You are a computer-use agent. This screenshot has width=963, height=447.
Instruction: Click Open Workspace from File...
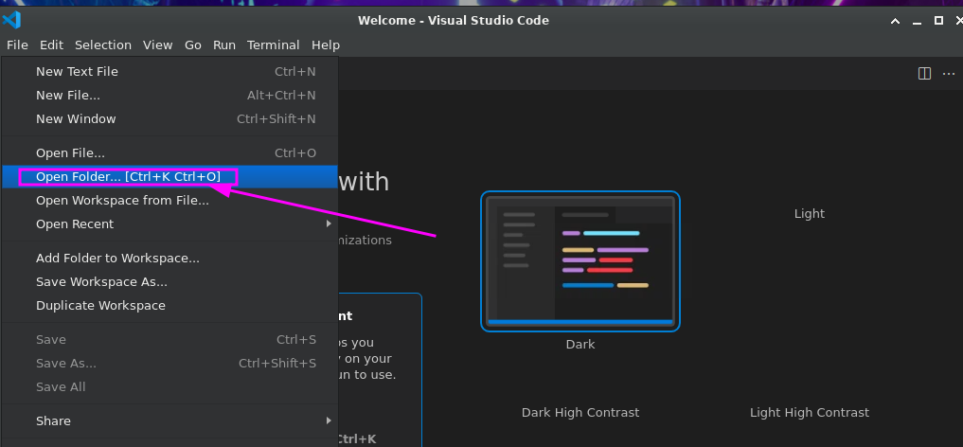click(122, 200)
